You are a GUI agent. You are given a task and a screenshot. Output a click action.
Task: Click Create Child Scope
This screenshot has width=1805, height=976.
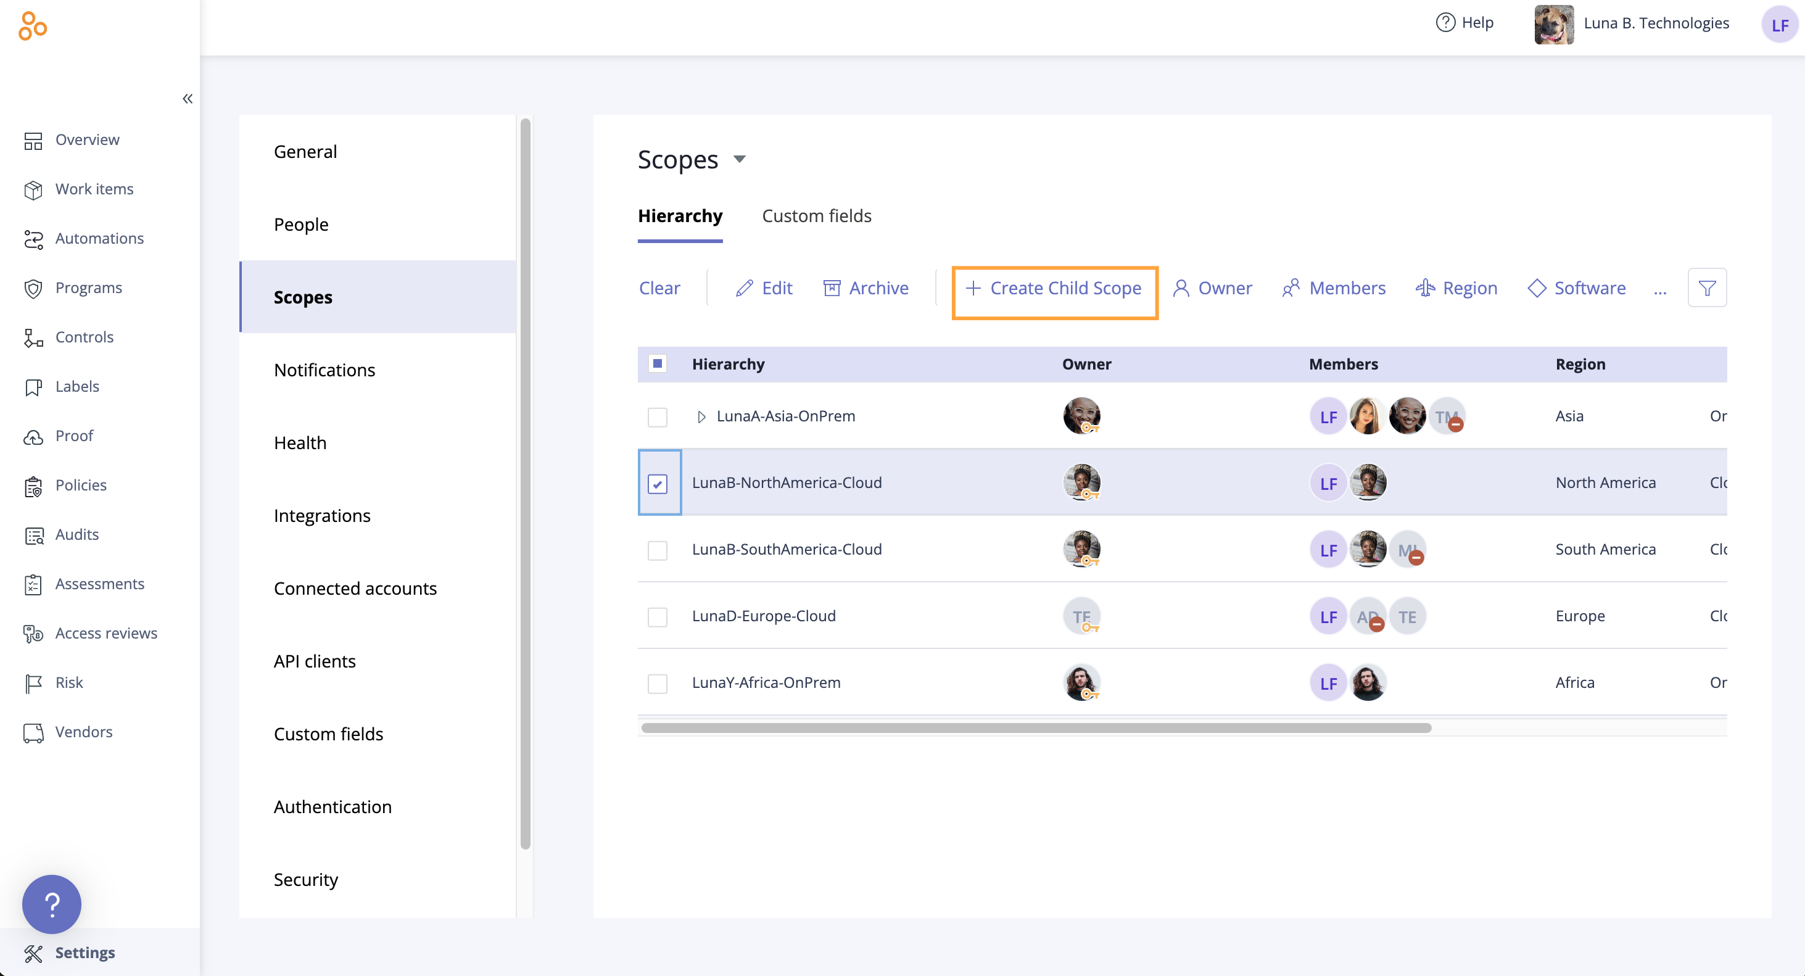[1054, 288]
